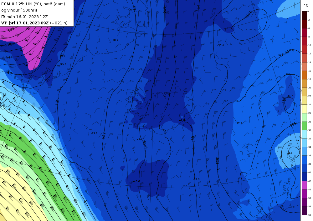Click the -37.9 temperature value on the map
This screenshot has height=221, width=313.
click(239, 123)
